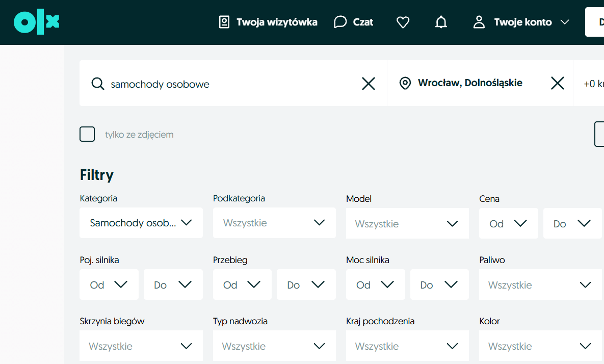Open the Typ nadwozia dropdown
The image size is (604, 364).
274,346
